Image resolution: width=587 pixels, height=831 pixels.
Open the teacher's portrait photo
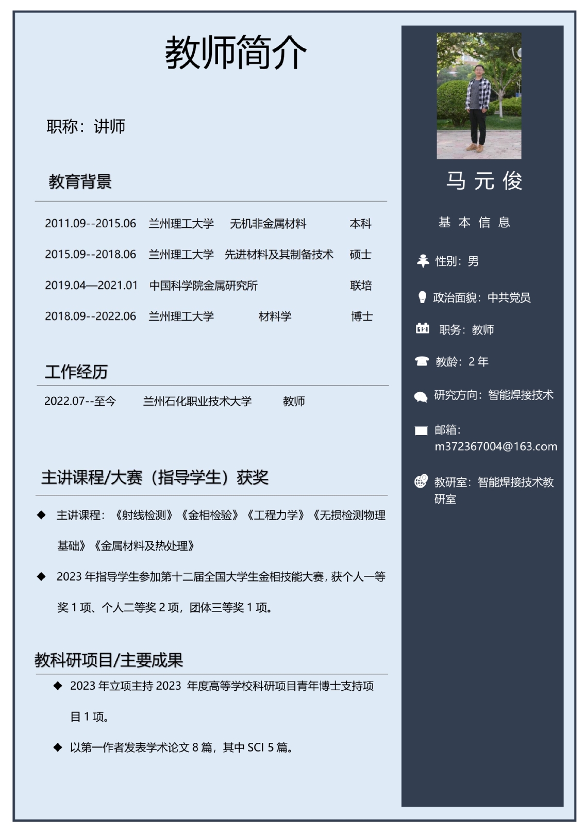click(x=479, y=96)
